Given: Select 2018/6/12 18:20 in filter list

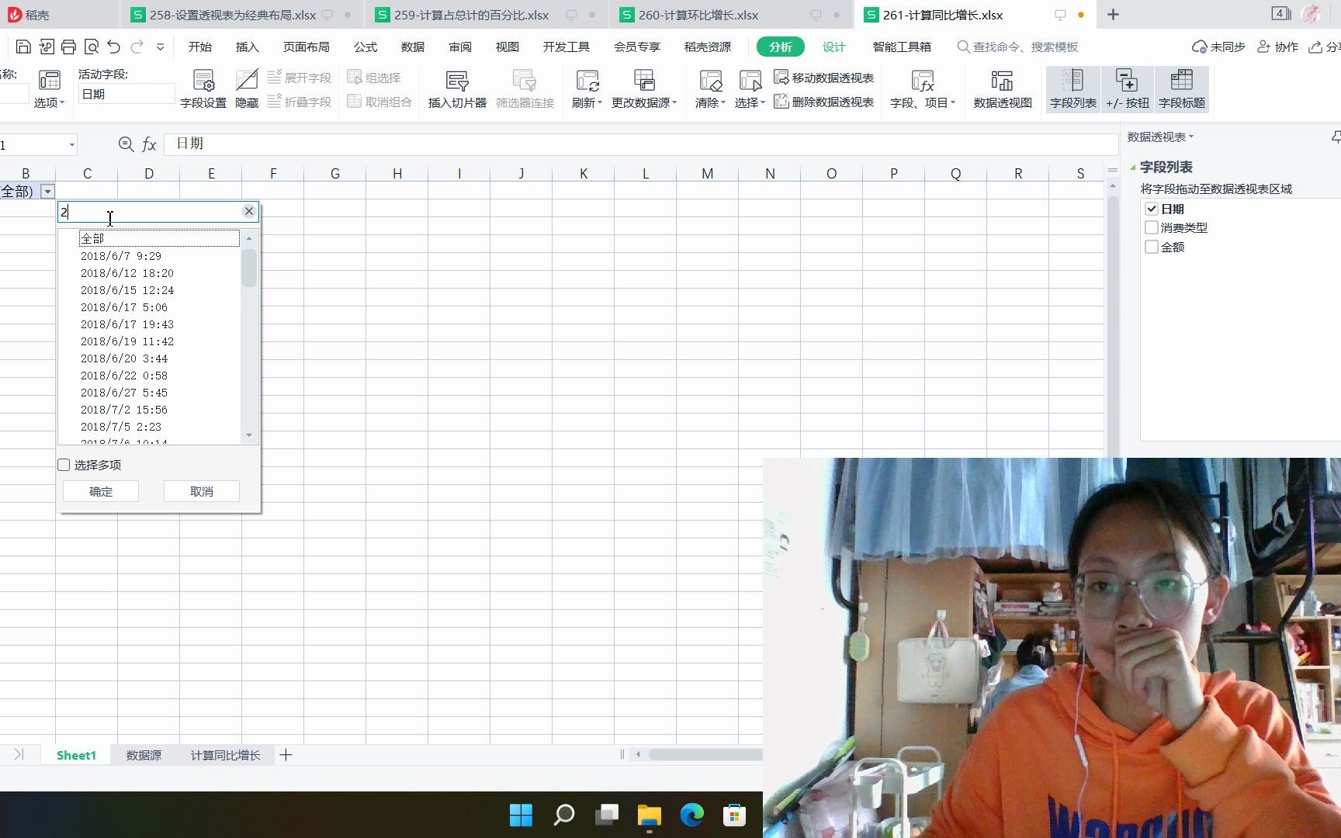Looking at the screenshot, I should 127,273.
